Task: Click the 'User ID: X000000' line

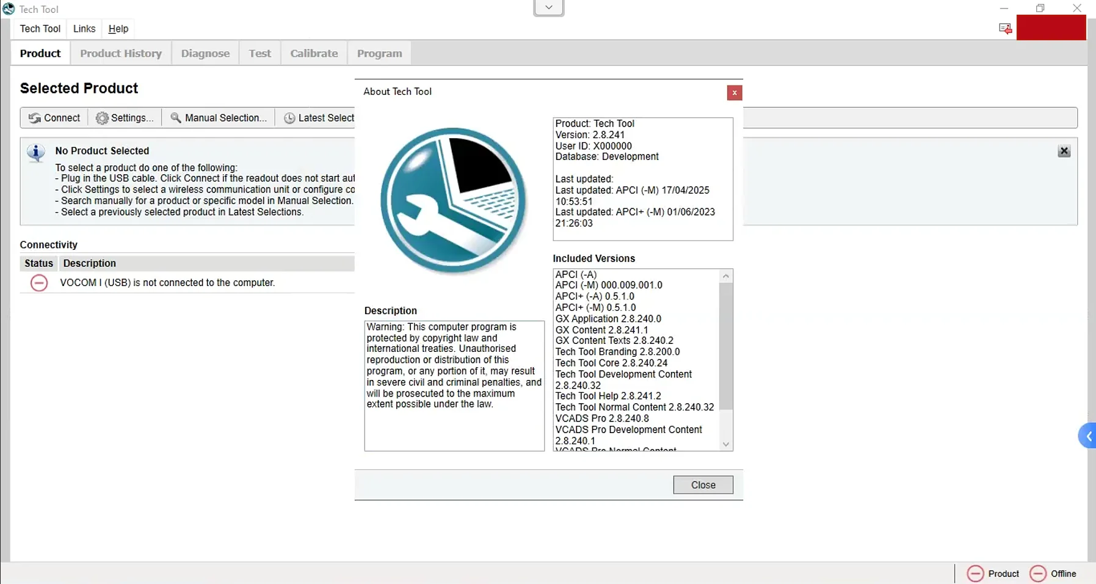Action: click(x=593, y=146)
